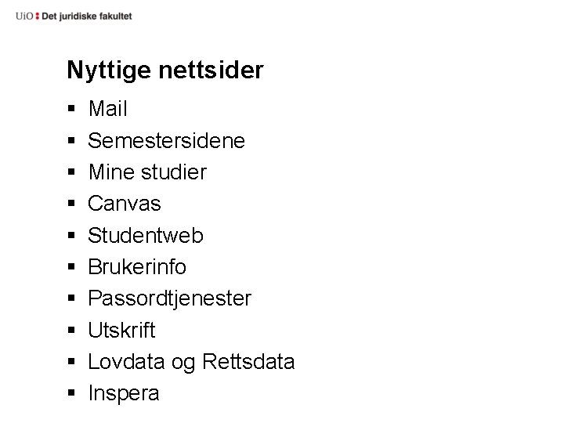564x423 pixels.
Task: Click the Utskrift entry
Action: tap(121, 331)
